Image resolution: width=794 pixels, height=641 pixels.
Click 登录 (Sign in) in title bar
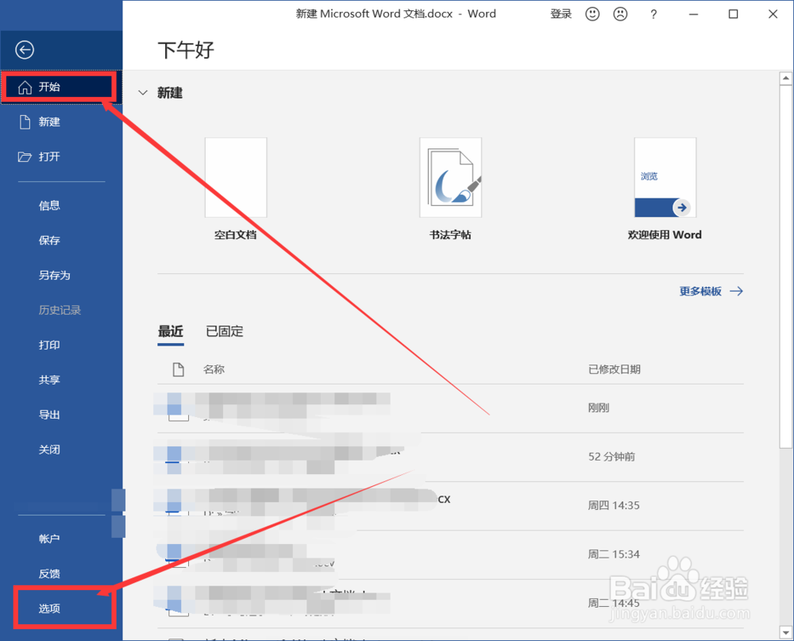point(561,14)
